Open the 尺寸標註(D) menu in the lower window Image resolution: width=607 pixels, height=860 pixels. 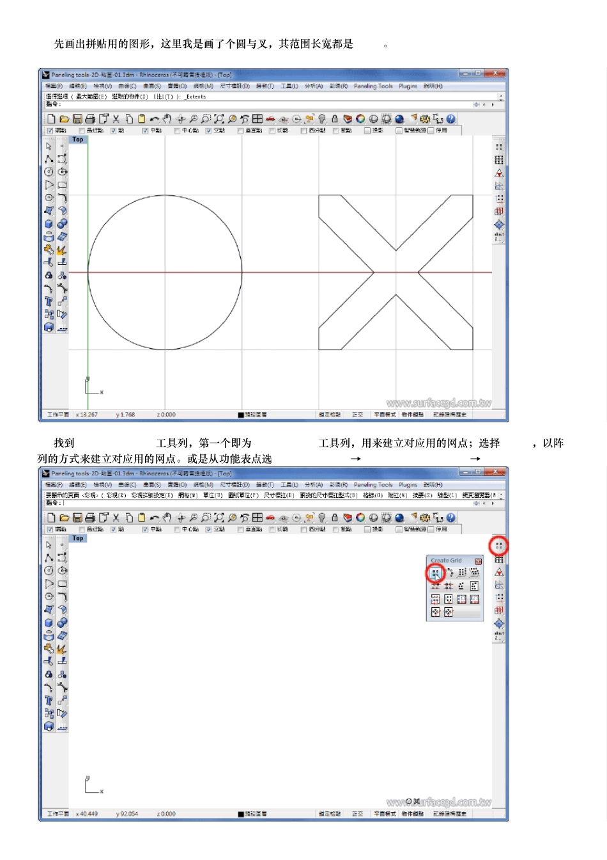tap(235, 484)
